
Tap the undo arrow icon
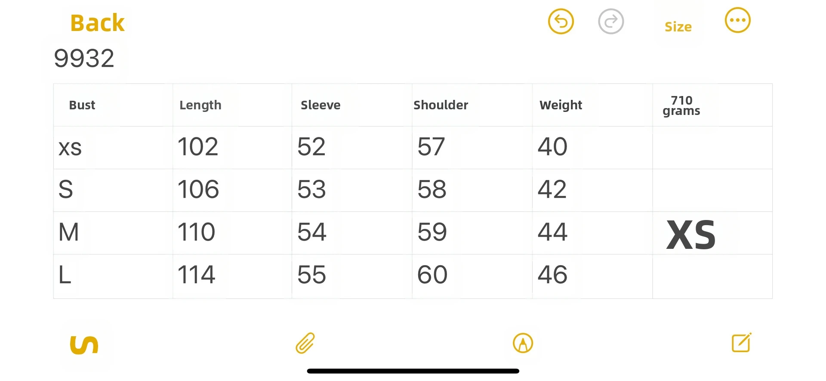tap(561, 21)
